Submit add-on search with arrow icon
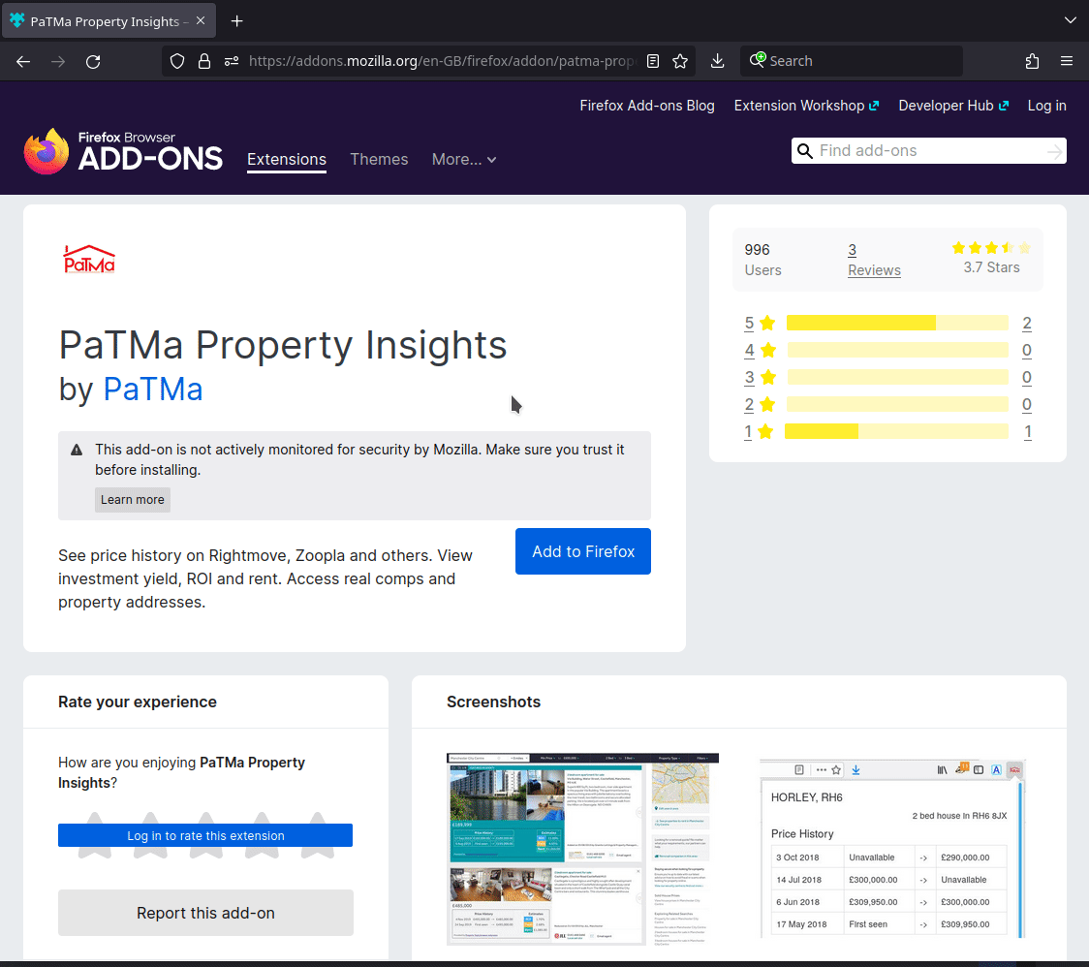 [1055, 151]
